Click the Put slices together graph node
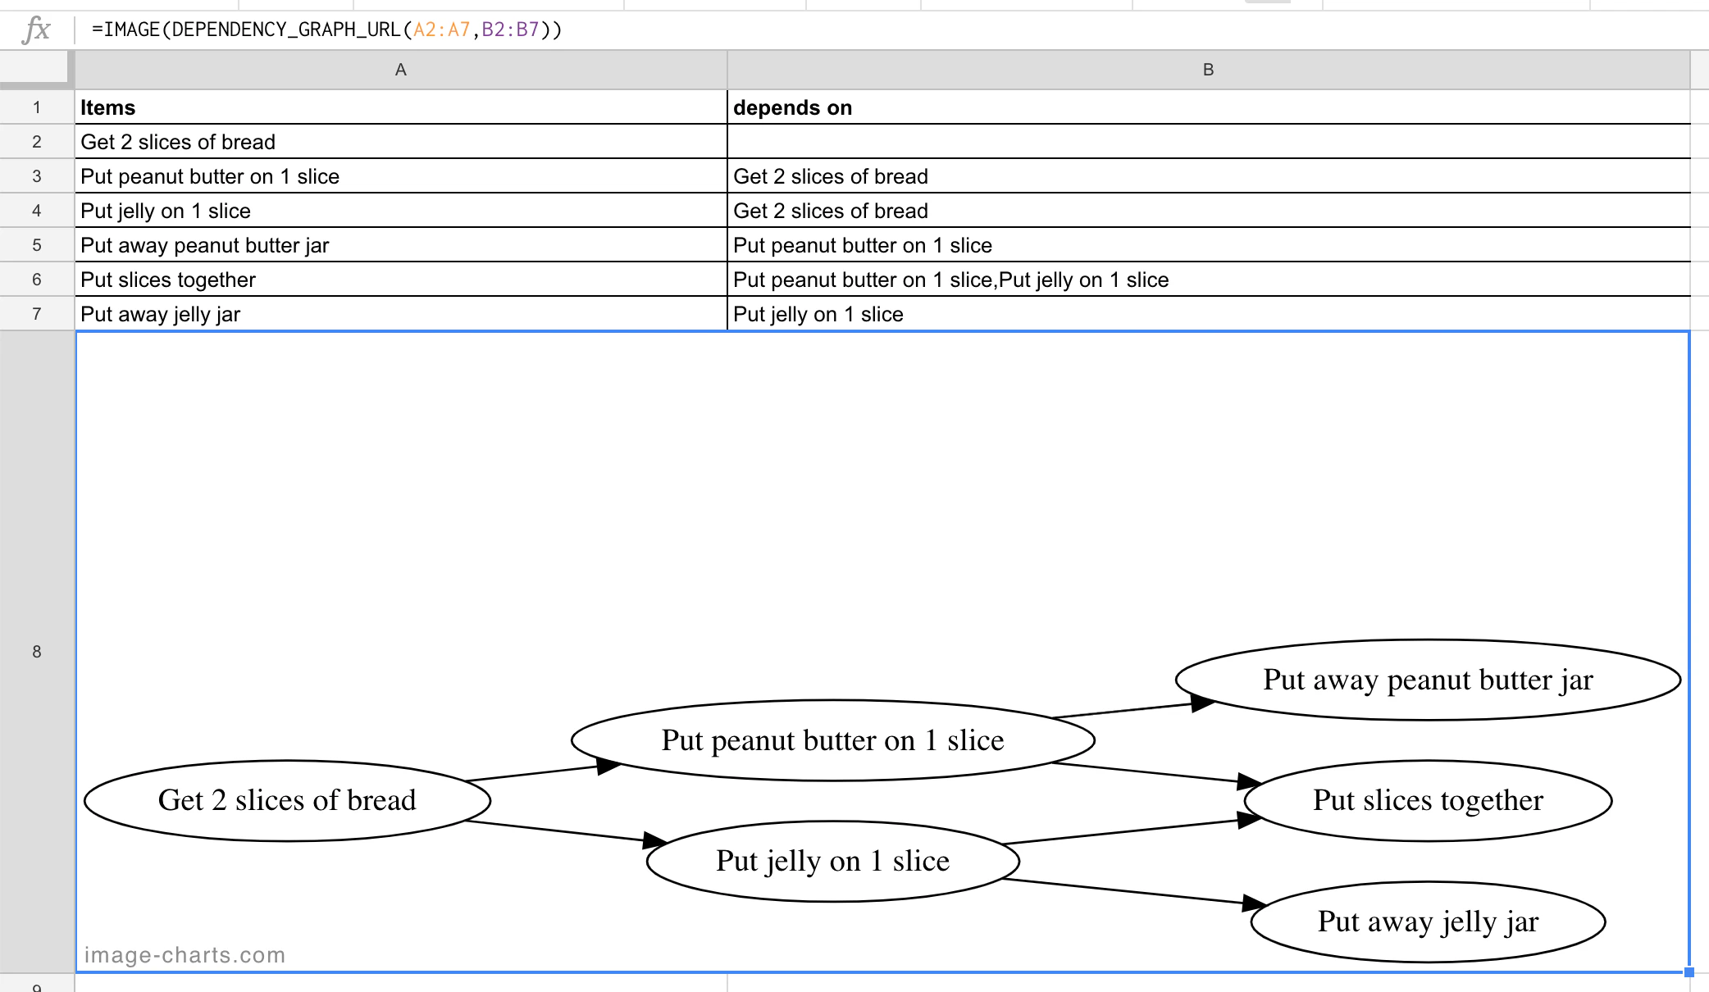 click(x=1429, y=801)
